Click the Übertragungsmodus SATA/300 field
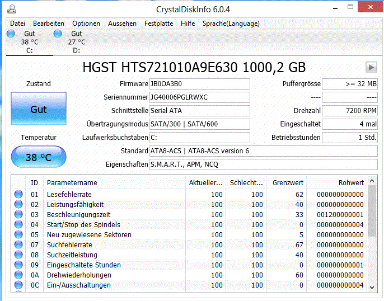The width and height of the screenshot is (384, 301). pos(200,124)
